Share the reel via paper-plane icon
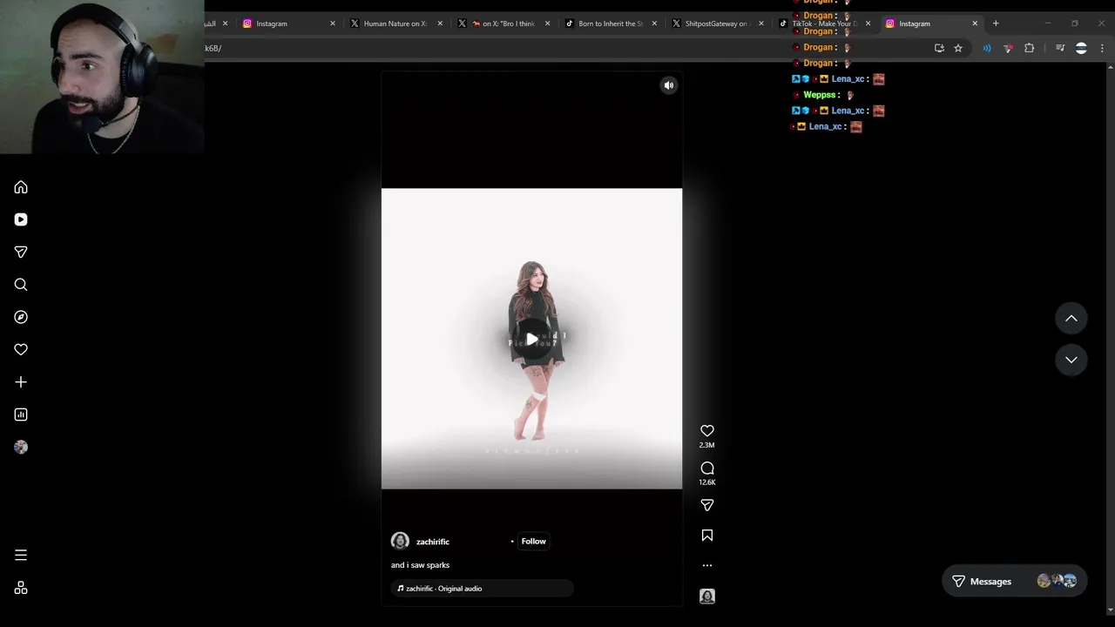 (x=706, y=505)
